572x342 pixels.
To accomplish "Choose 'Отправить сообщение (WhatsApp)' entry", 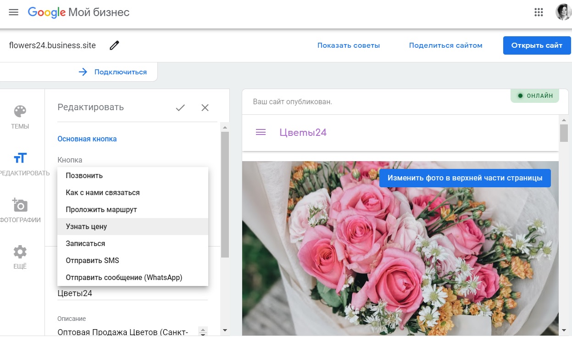I will click(x=124, y=278).
